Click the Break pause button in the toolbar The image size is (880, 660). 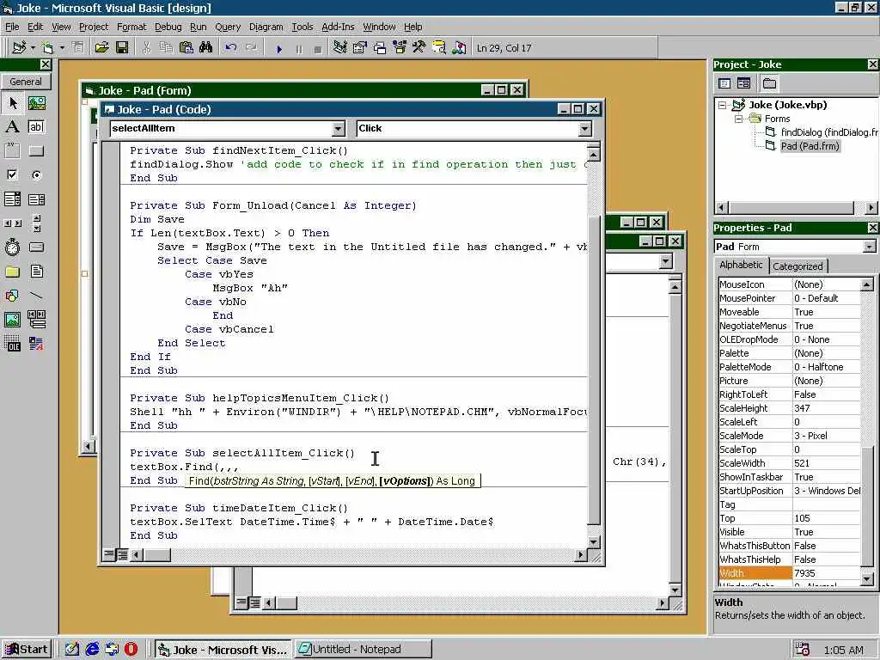[298, 49]
